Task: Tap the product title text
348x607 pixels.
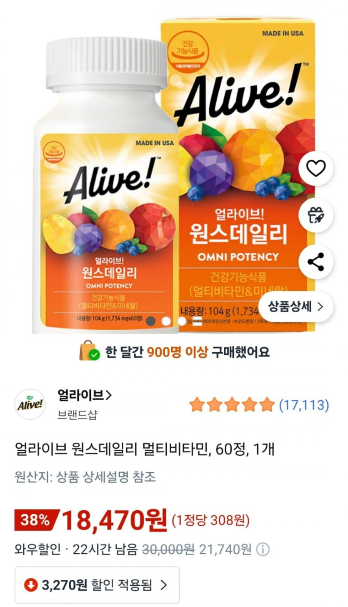Action: point(144,449)
